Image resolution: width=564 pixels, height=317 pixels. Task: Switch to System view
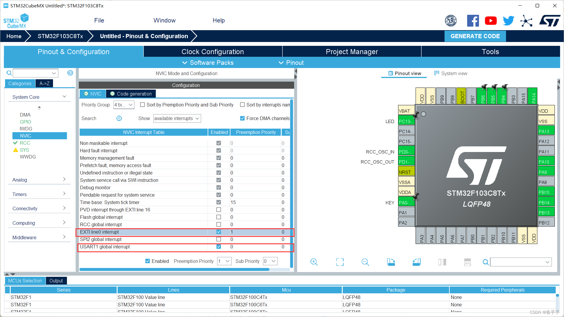coord(451,73)
